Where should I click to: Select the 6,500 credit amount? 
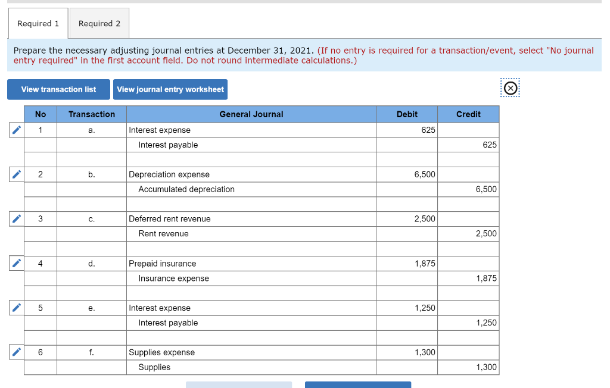468,189
